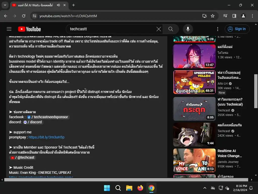258x194 pixels.
Task: Clear the search box text
Action: tap(159, 29)
